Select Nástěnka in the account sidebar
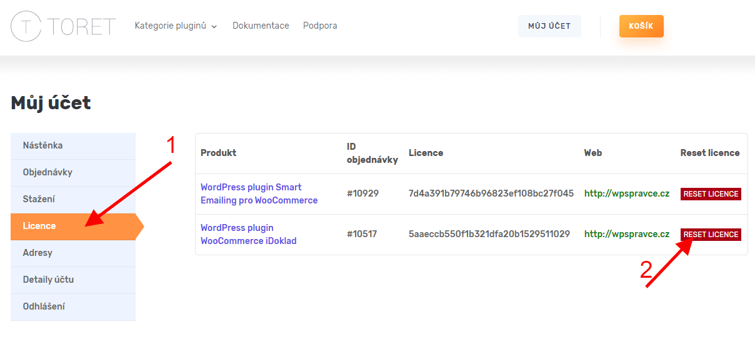Screen dimensions: 755x337 point(73,145)
